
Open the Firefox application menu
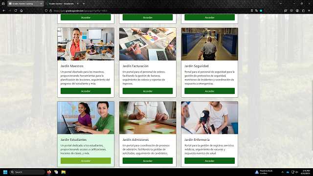[x=309, y=11]
